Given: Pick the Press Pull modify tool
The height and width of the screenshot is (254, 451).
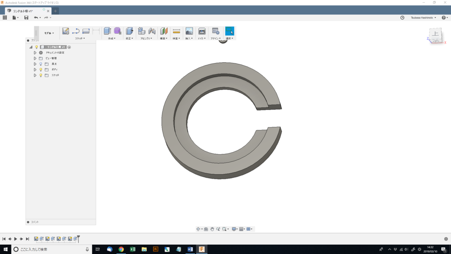Looking at the screenshot, I should (x=129, y=31).
